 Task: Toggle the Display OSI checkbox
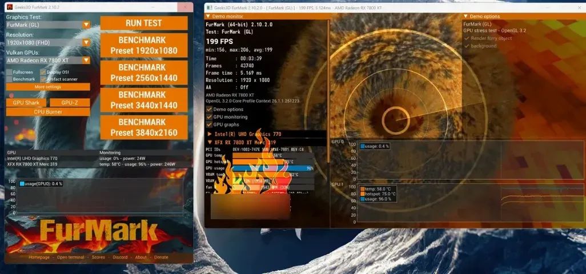43,72
